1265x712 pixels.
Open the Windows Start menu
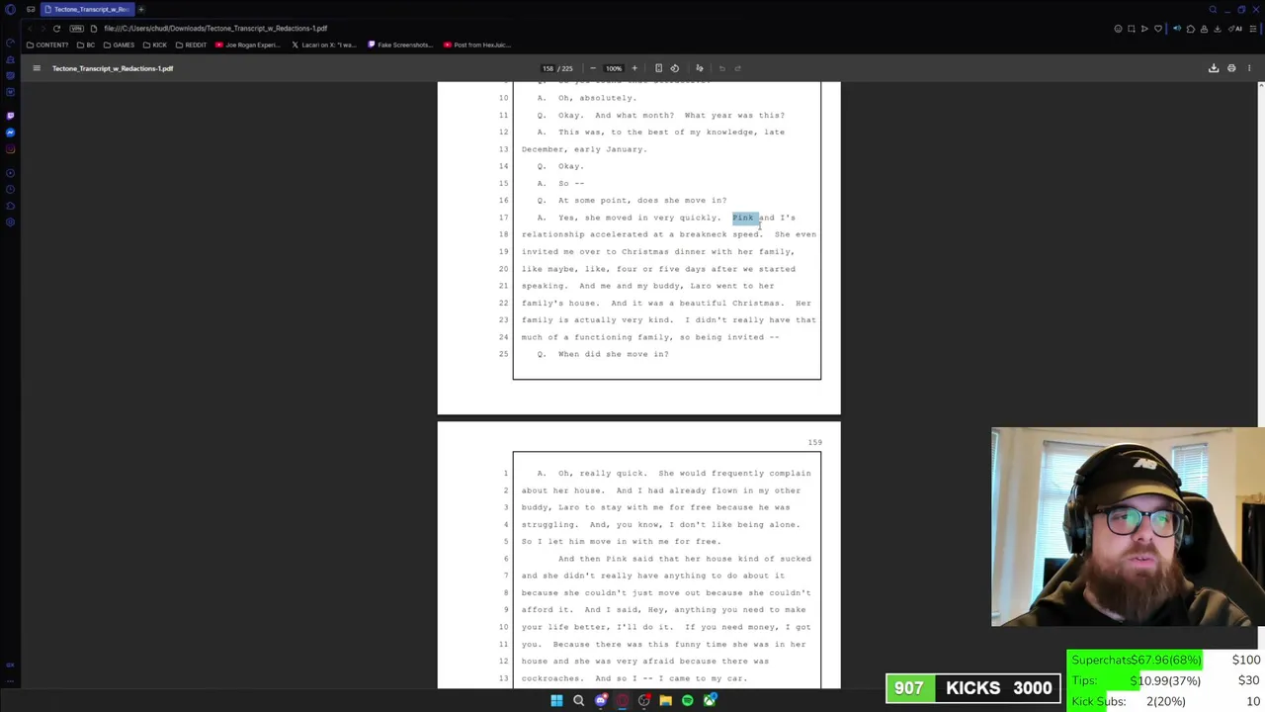(556, 700)
